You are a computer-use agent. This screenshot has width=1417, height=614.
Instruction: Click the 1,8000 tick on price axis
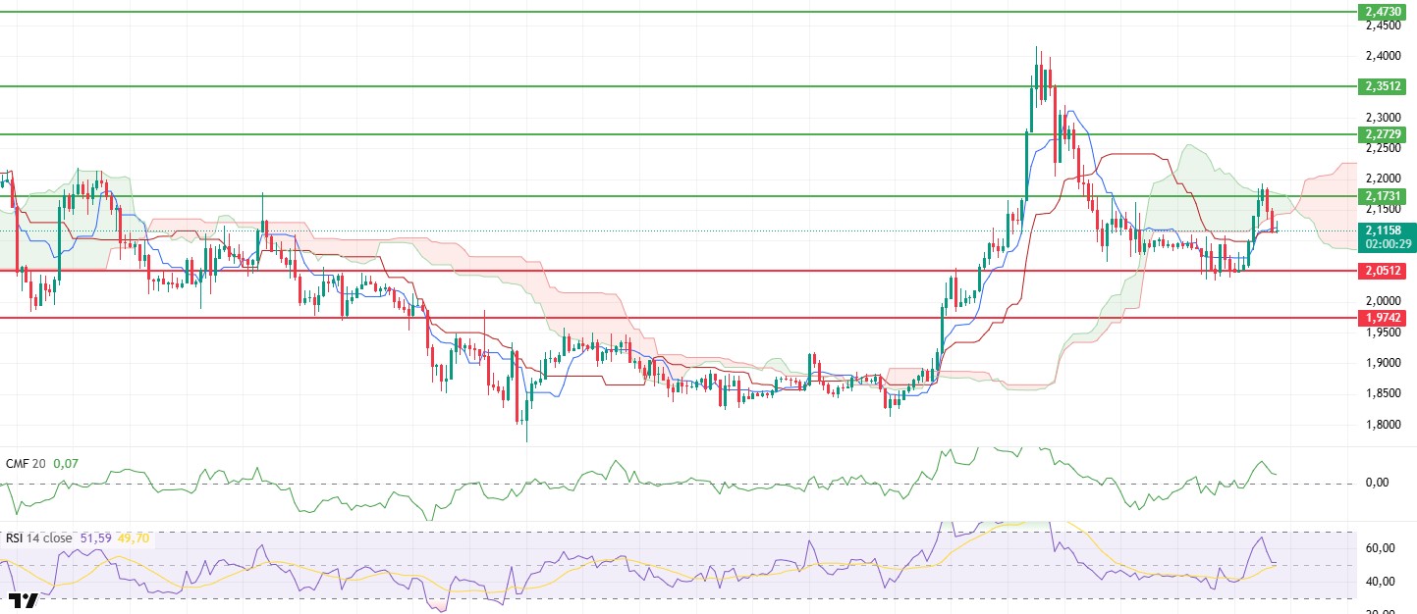coord(1384,425)
